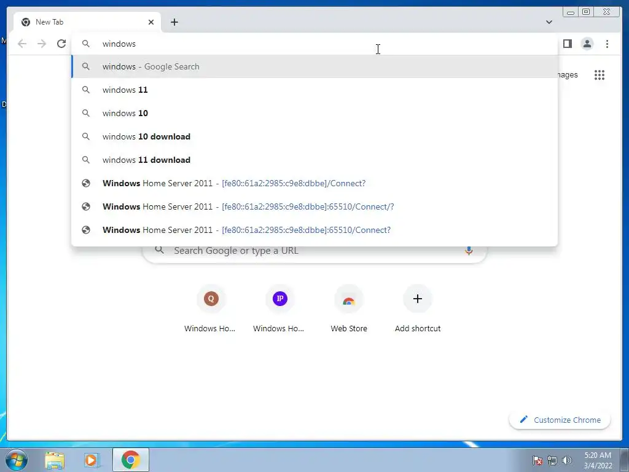This screenshot has width=629, height=472.
Task: Open the Google apps grid icon
Action: pos(600,75)
